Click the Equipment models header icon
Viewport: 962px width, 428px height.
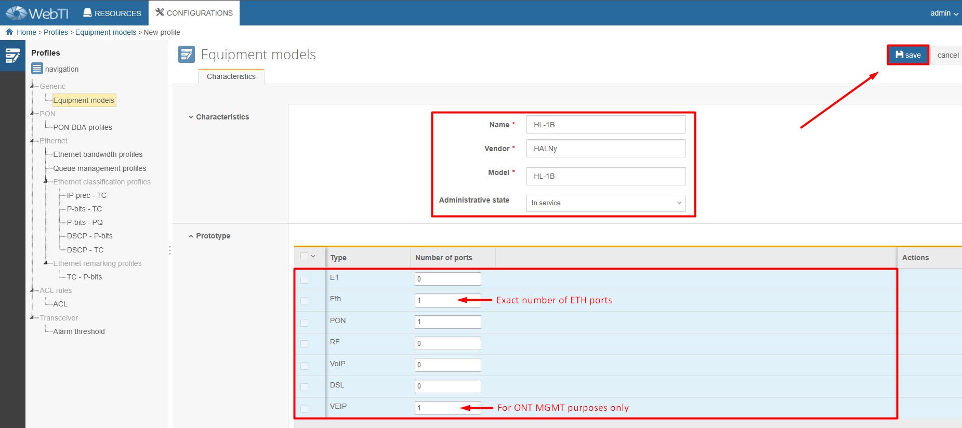click(x=186, y=55)
